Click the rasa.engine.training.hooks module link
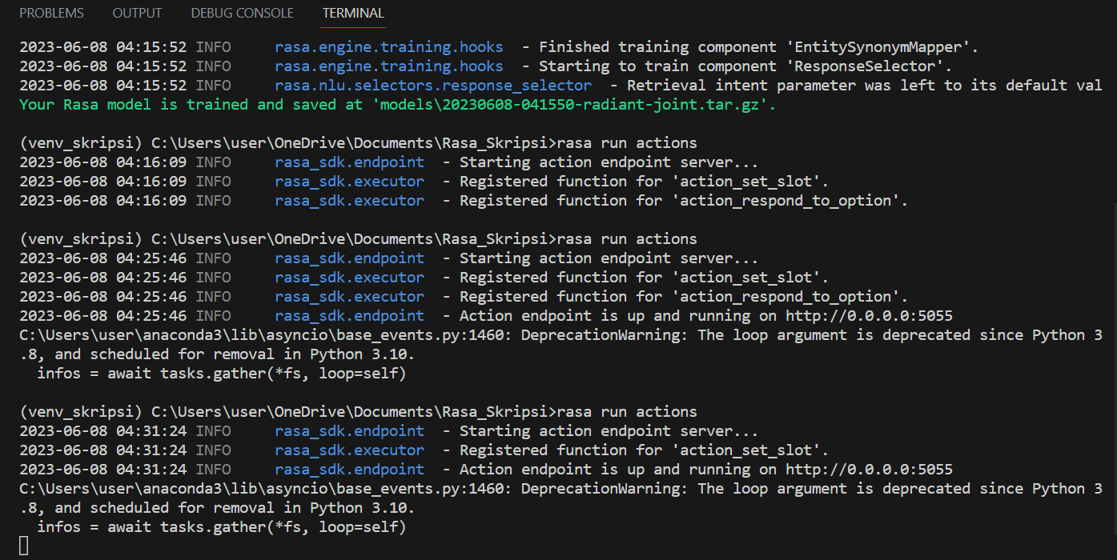1117x560 pixels. 388,46
